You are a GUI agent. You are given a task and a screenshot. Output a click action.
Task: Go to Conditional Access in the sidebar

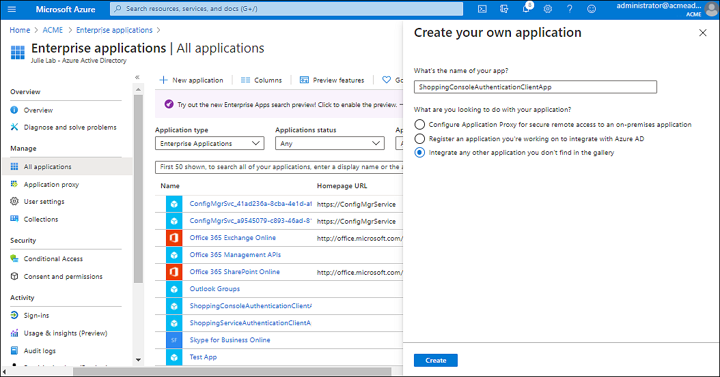coord(53,259)
